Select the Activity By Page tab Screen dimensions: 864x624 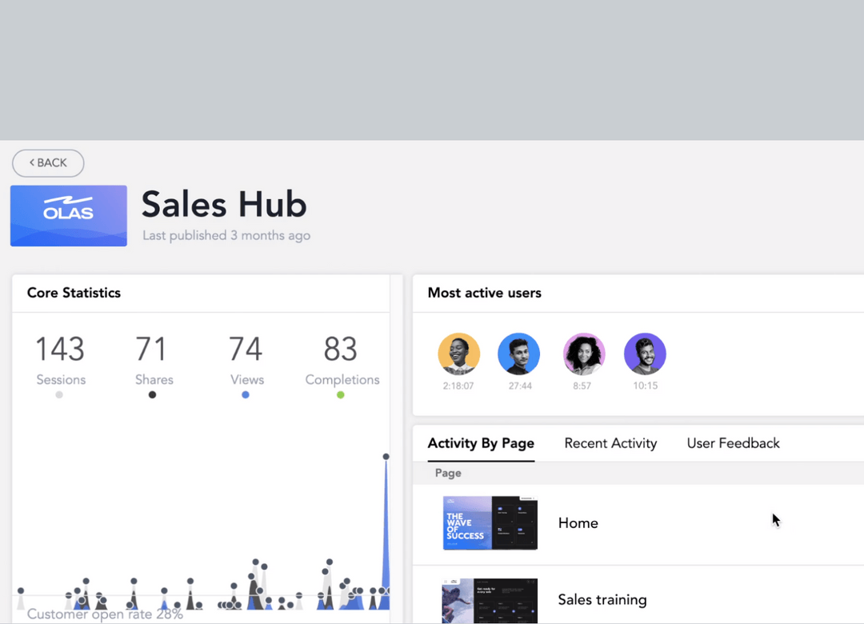(x=481, y=442)
